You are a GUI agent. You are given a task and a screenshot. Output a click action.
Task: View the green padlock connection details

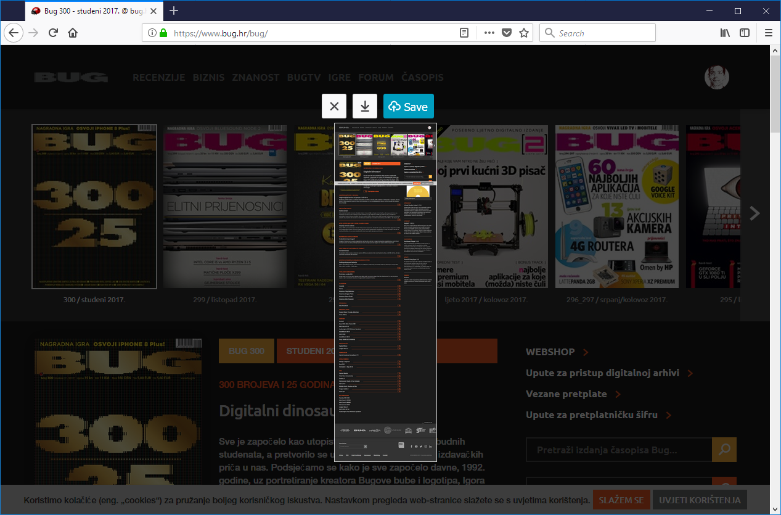[163, 33]
